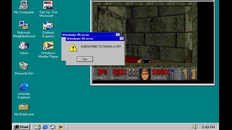The height and width of the screenshot is (130, 232).
Task: Click the ARMS weapon slots panel
Action: (133, 74)
